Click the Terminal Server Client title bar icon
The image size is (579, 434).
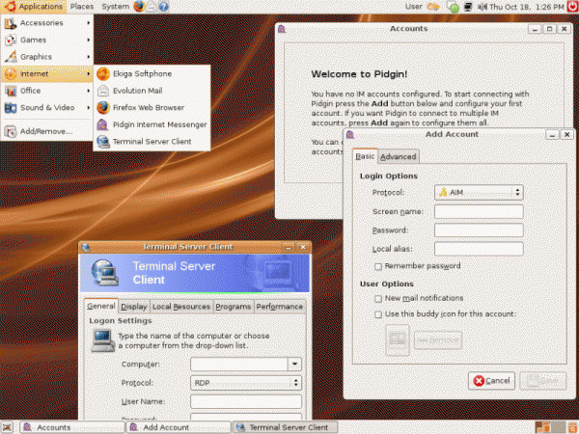click(86, 247)
